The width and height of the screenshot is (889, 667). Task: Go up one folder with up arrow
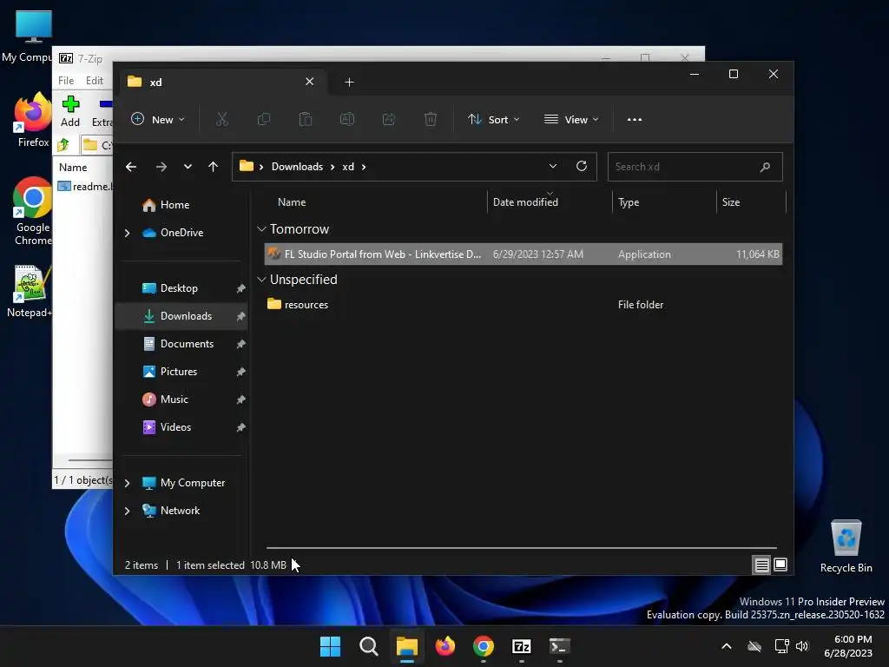click(214, 167)
